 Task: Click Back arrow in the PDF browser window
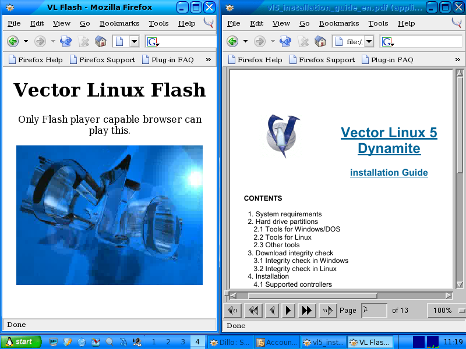[232, 41]
